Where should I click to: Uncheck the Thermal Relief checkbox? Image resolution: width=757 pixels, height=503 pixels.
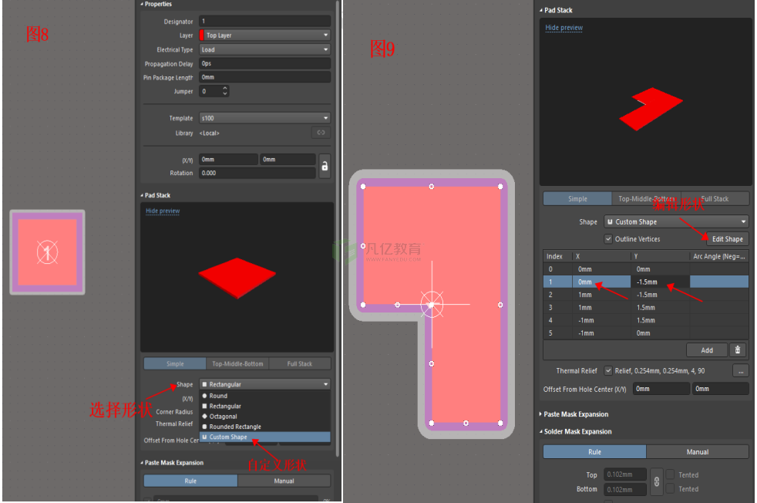tap(609, 371)
